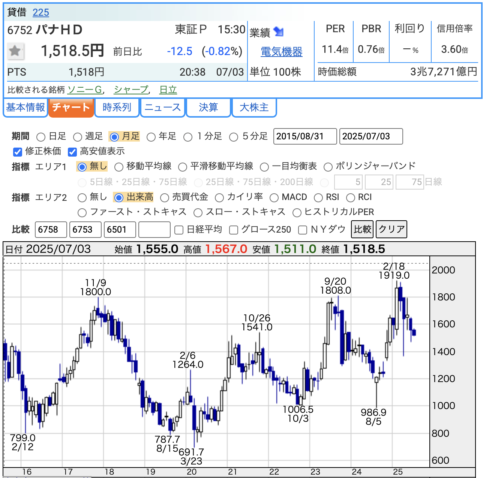Click the end date field 2025/07/03
This screenshot has height=478, width=486.
(371, 136)
